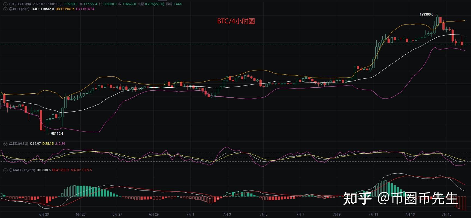Image resolution: width=471 pixels, height=218 pixels.
Task: Click the 7月 15 date on time axis
Action: (x=446, y=214)
